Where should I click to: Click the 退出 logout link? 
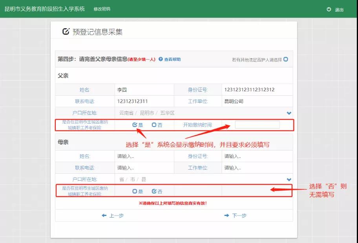[339, 9]
